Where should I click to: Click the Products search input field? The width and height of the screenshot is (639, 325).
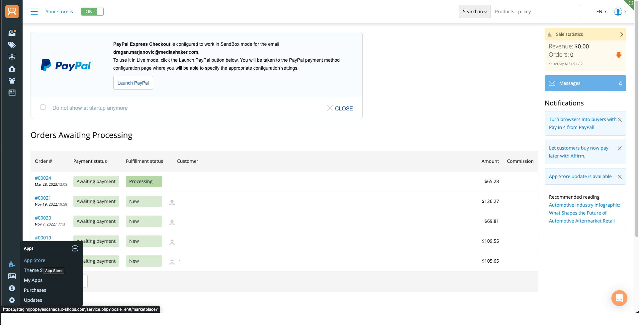click(535, 12)
